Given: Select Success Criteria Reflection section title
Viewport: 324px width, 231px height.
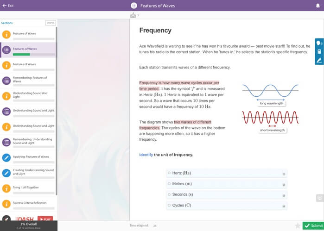Looking at the screenshot, I should tap(30, 203).
